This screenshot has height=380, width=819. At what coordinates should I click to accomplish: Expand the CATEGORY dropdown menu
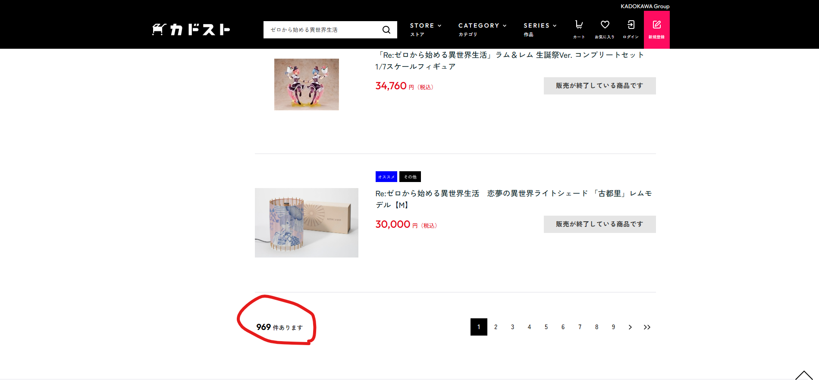(482, 29)
